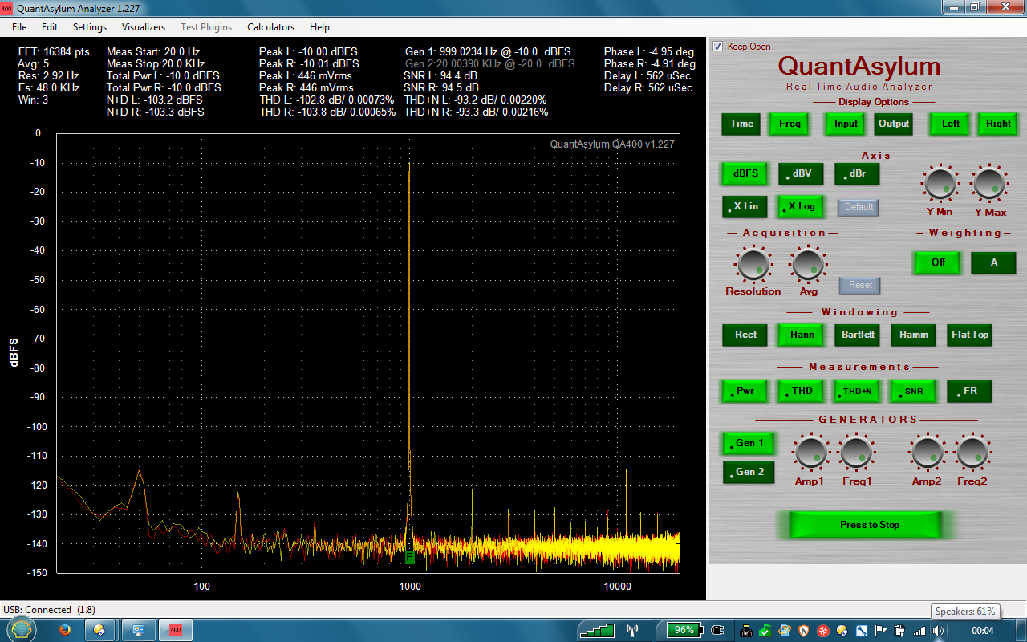Screen dimensions: 1027x642
Task: Open the QA400 taskbar app icon
Action: (176, 630)
